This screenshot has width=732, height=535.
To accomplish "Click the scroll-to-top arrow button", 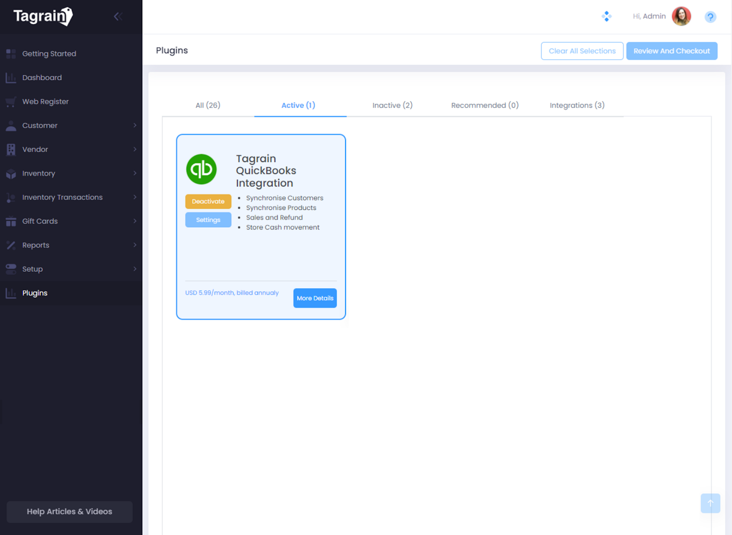I will (710, 503).
